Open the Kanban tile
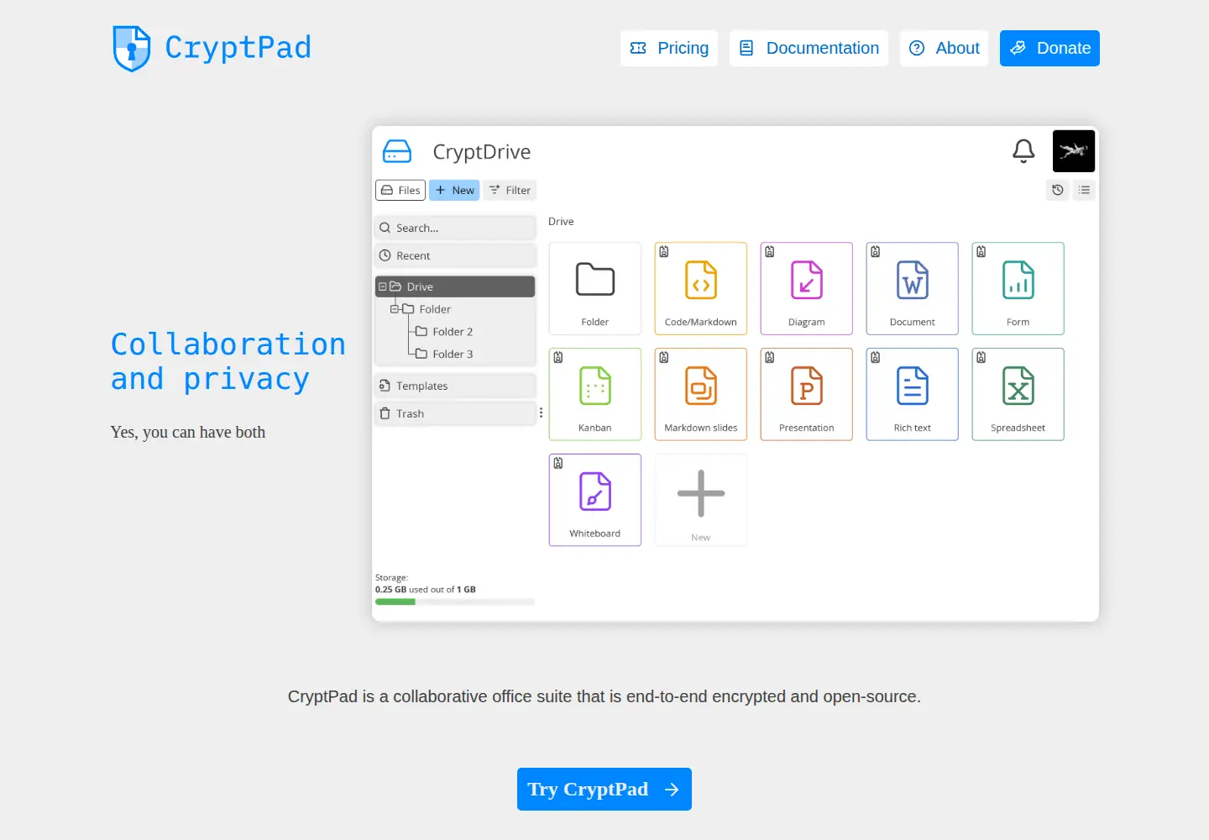Image resolution: width=1209 pixels, height=840 pixels. point(595,394)
